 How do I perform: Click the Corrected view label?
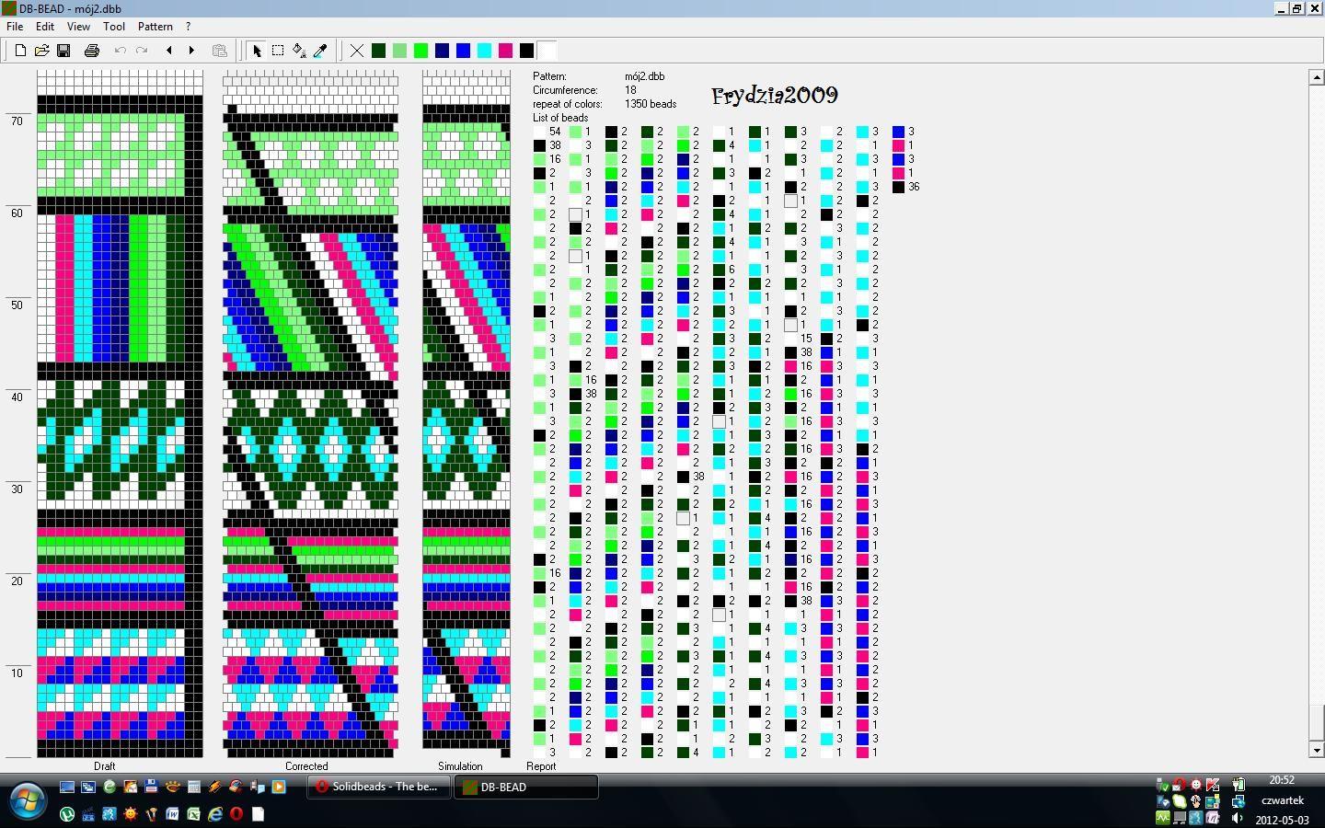[306, 765]
